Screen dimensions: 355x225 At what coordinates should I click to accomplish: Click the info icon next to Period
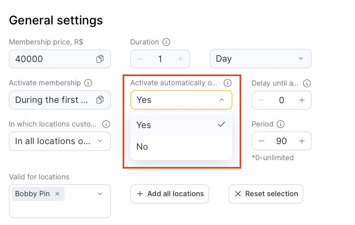click(x=280, y=124)
